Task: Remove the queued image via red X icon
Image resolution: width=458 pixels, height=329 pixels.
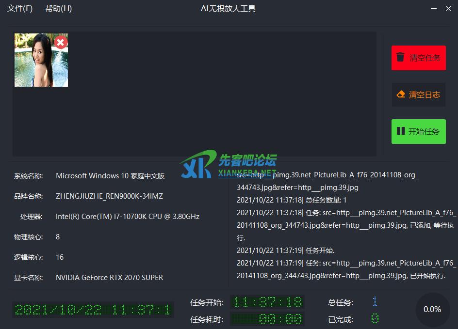Action: coord(61,42)
